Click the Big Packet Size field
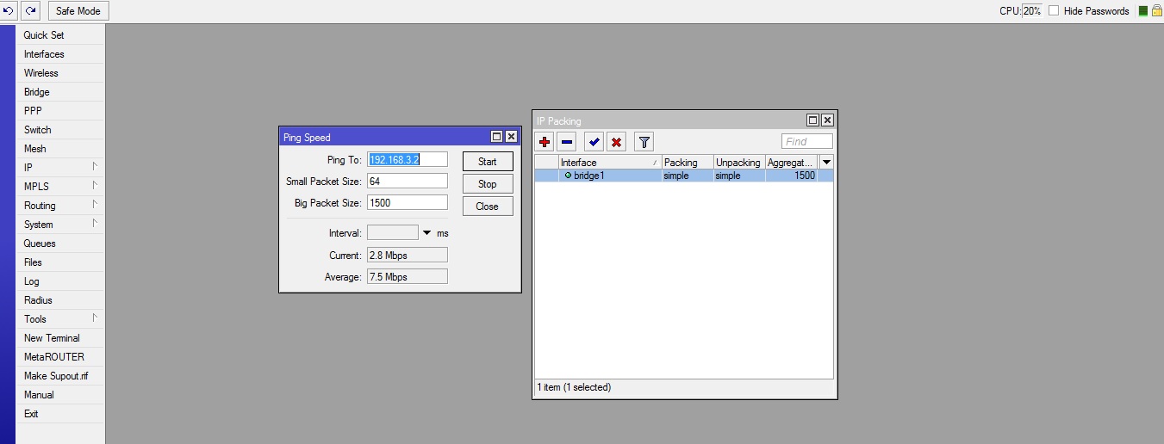The width and height of the screenshot is (1164, 444). tap(408, 202)
